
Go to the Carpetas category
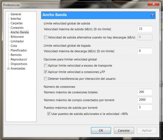pos(17,23)
